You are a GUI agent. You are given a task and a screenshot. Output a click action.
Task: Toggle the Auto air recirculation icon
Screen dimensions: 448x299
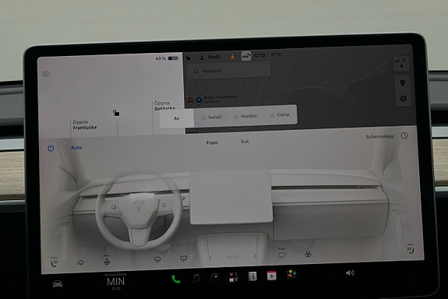[x=281, y=253]
